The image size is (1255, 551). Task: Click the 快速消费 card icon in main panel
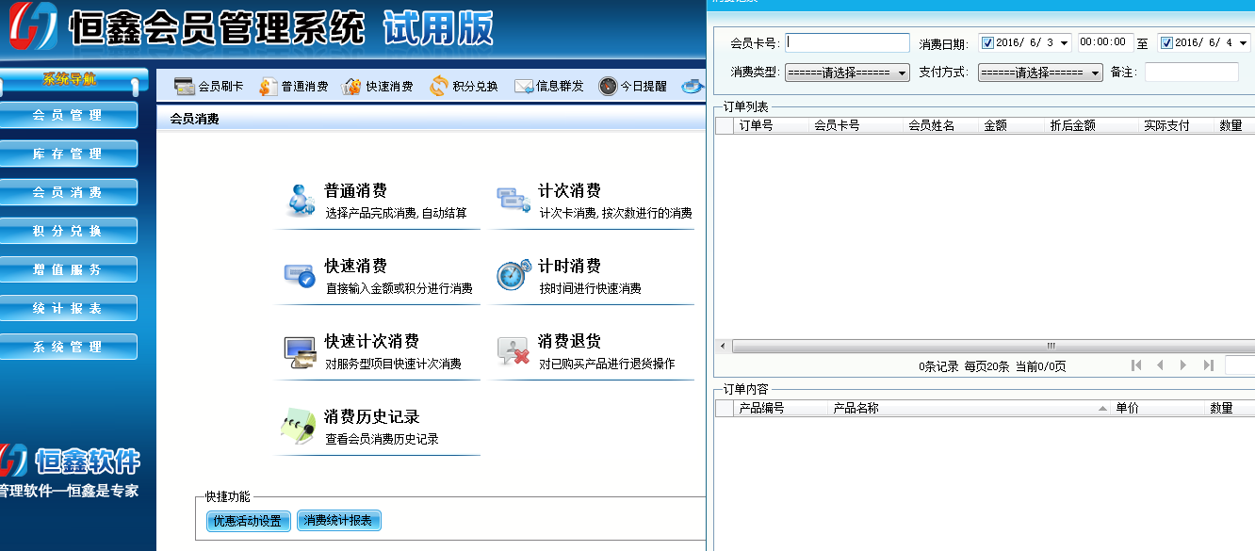299,275
